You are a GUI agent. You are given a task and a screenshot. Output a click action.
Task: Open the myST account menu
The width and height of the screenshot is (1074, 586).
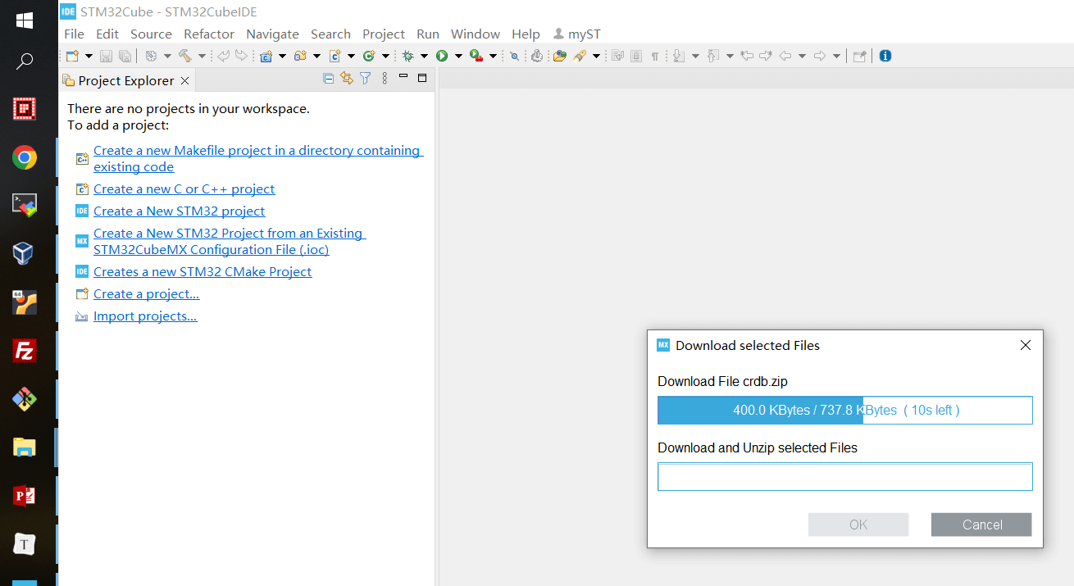point(577,34)
